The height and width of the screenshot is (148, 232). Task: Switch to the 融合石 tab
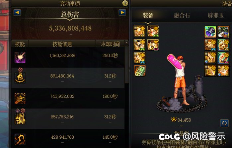tap(182, 15)
